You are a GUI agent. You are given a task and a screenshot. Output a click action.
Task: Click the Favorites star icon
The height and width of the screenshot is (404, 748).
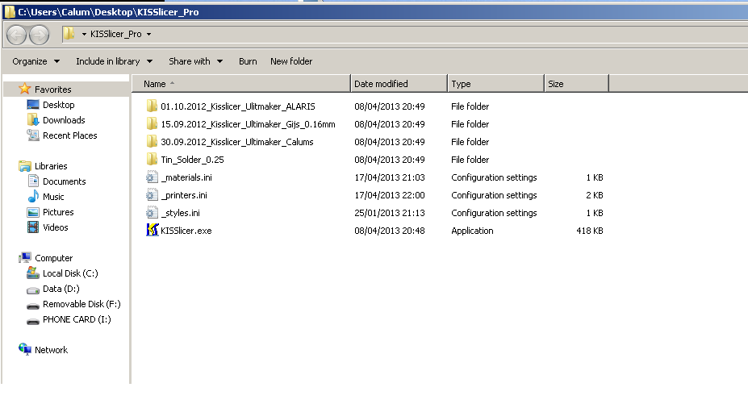[x=25, y=89]
